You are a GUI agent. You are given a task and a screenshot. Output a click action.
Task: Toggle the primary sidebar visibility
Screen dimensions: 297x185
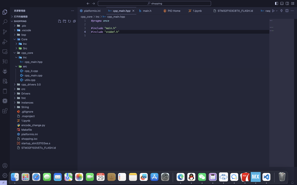tap(276, 4)
